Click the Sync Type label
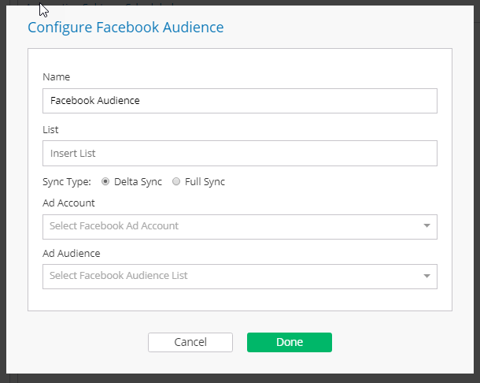The image size is (480, 383). [67, 182]
